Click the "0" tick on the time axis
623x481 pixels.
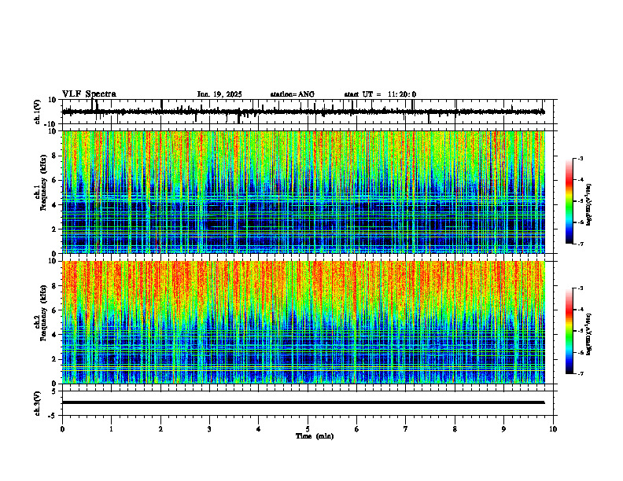(x=62, y=429)
